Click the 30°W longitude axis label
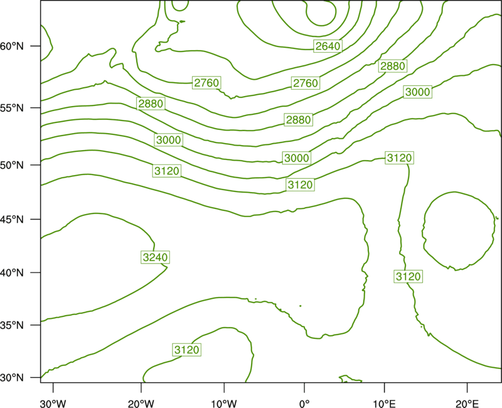The width and height of the screenshot is (502, 408). tap(53, 404)
